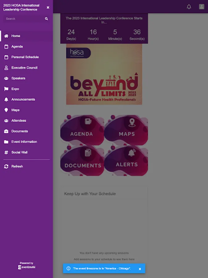Click the Social Wall hashtag icon

pos(6,152)
